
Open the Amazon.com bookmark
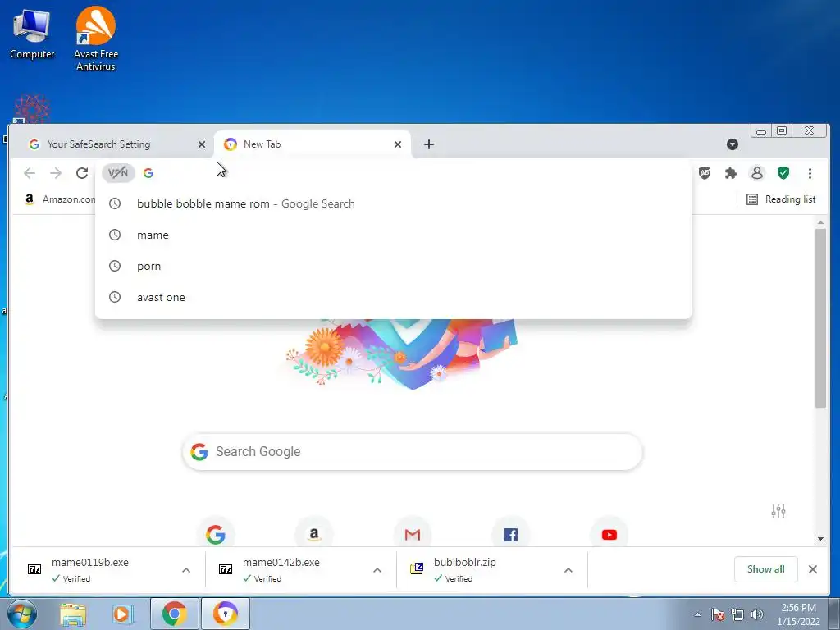[x=60, y=199]
